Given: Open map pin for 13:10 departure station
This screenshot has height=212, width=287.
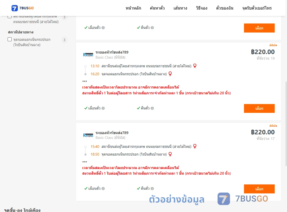Looking at the screenshot, I should (x=195, y=66).
